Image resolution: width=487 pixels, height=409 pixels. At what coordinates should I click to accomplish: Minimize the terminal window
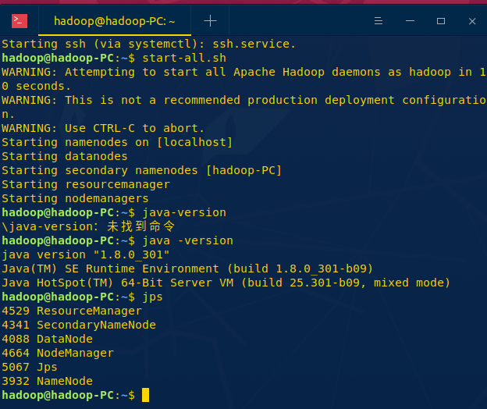(410, 21)
